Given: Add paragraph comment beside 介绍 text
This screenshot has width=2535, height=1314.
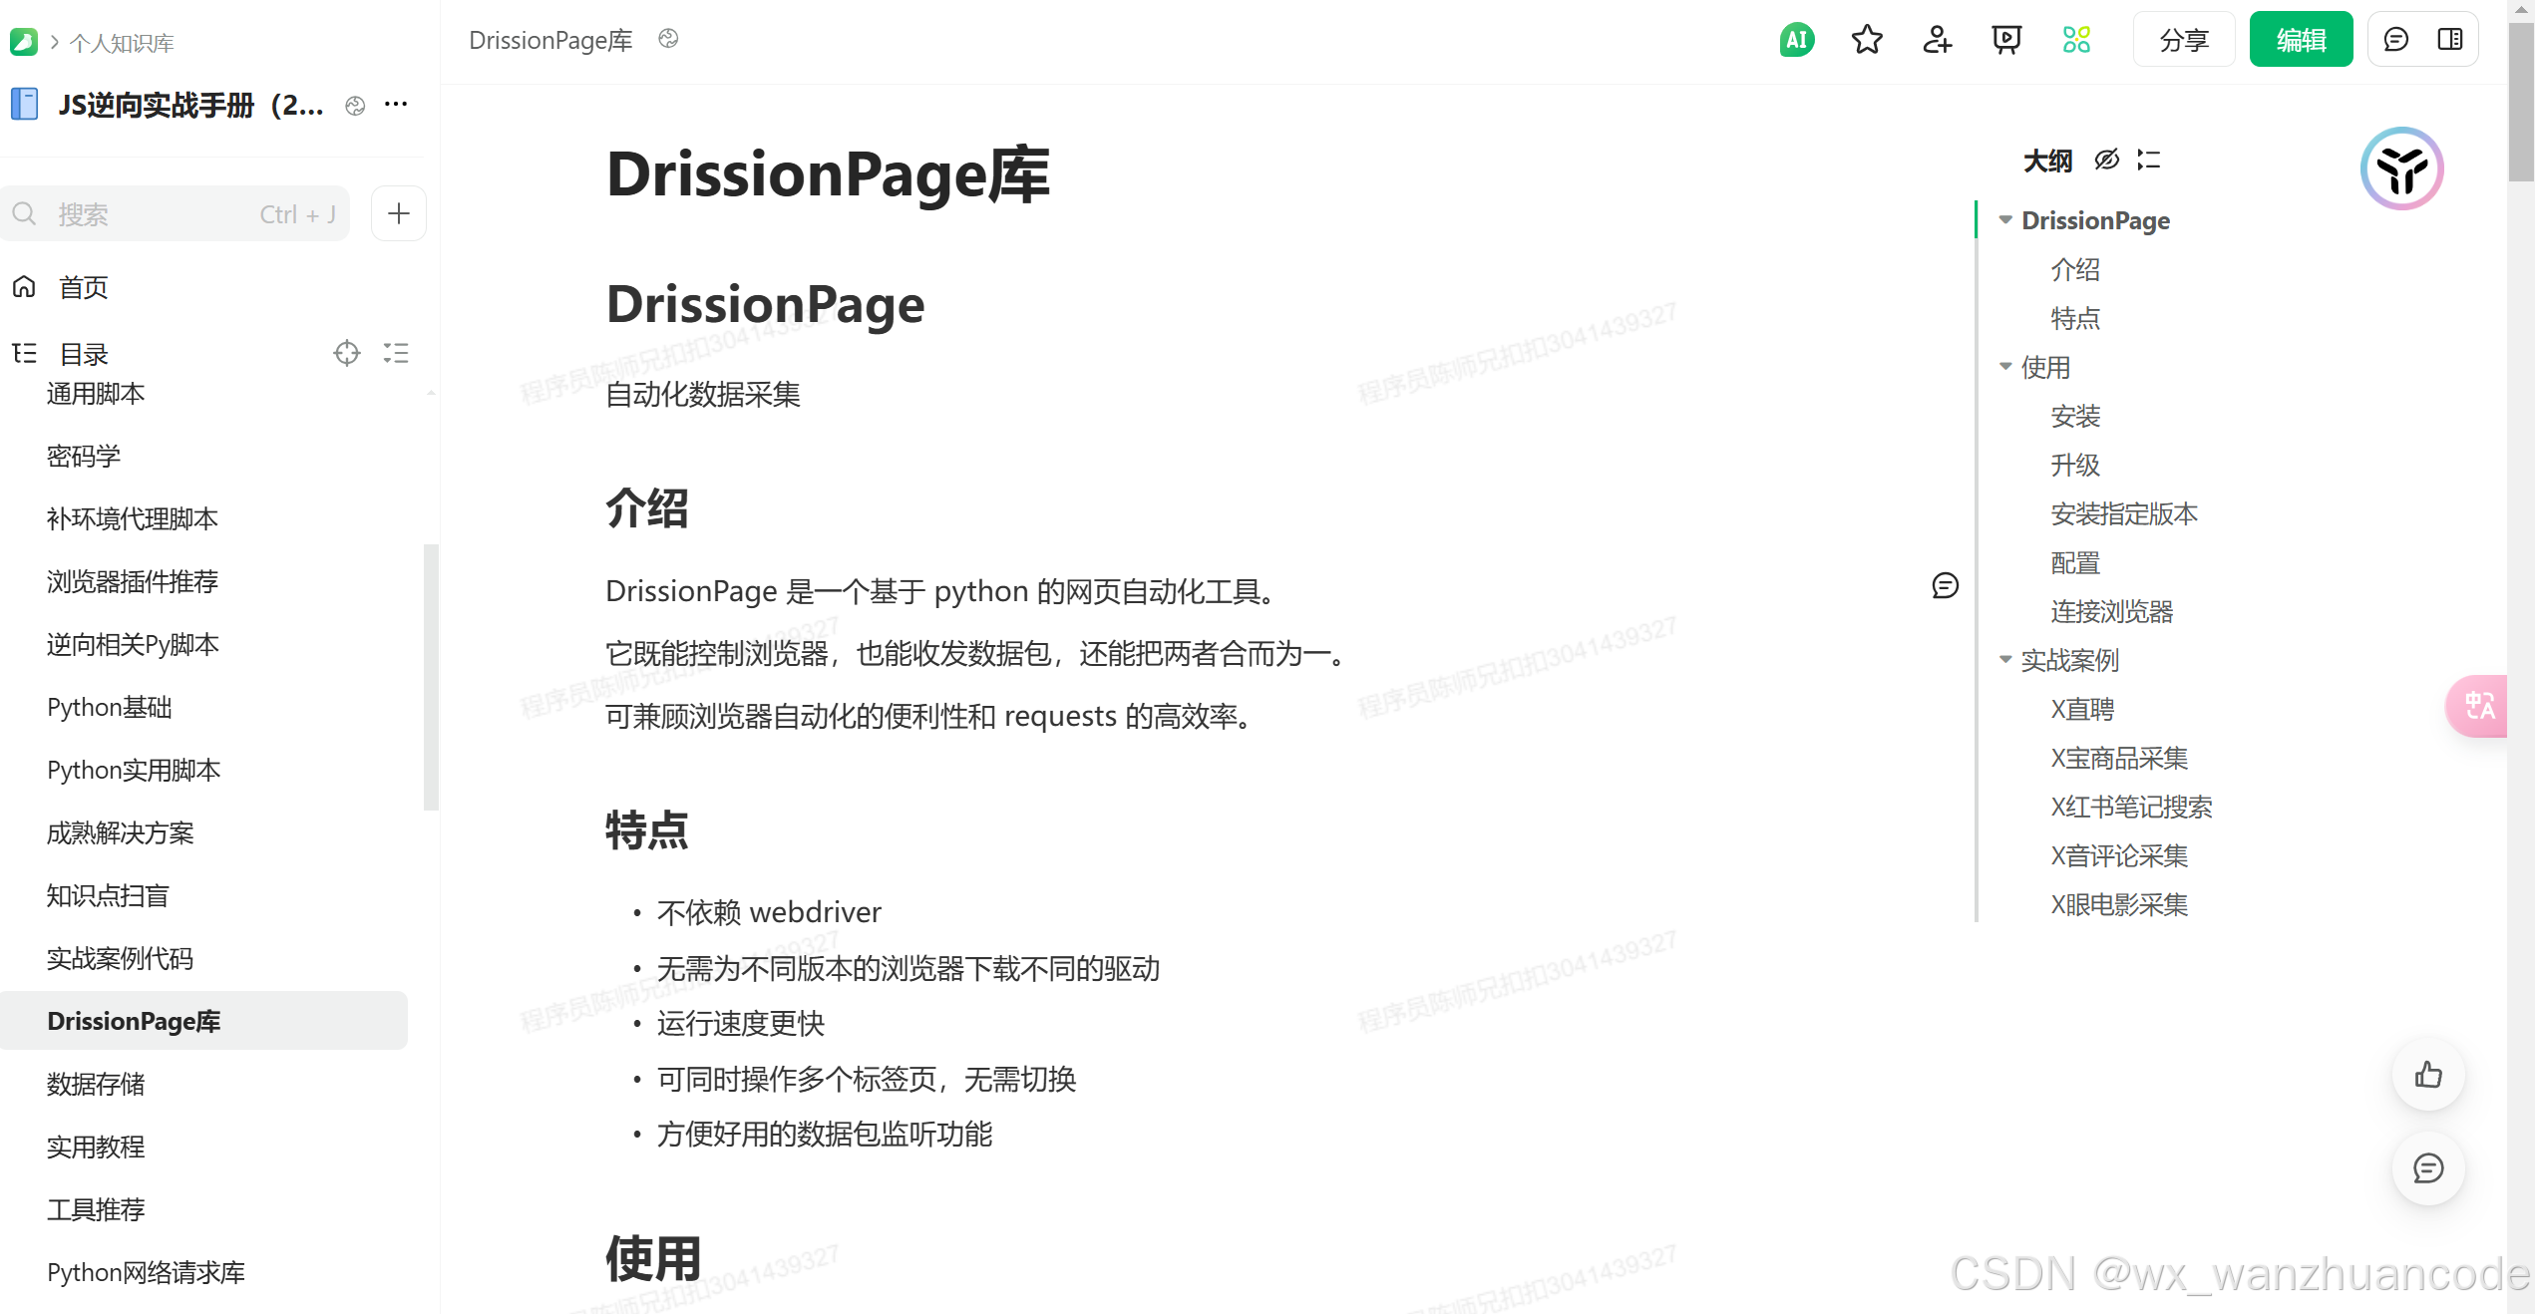Looking at the screenshot, I should click(1945, 585).
